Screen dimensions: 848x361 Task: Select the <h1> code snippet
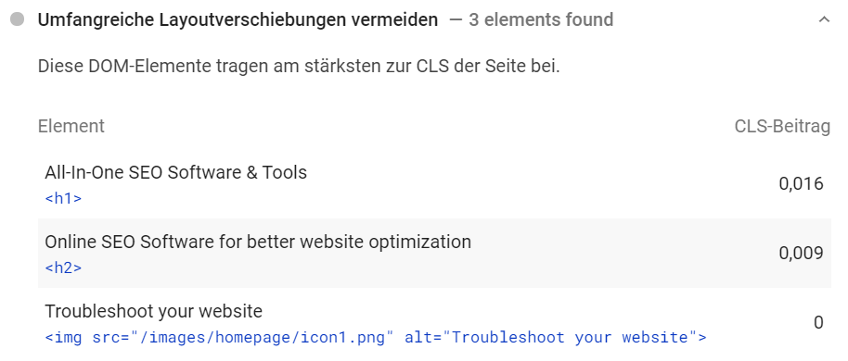(x=63, y=198)
